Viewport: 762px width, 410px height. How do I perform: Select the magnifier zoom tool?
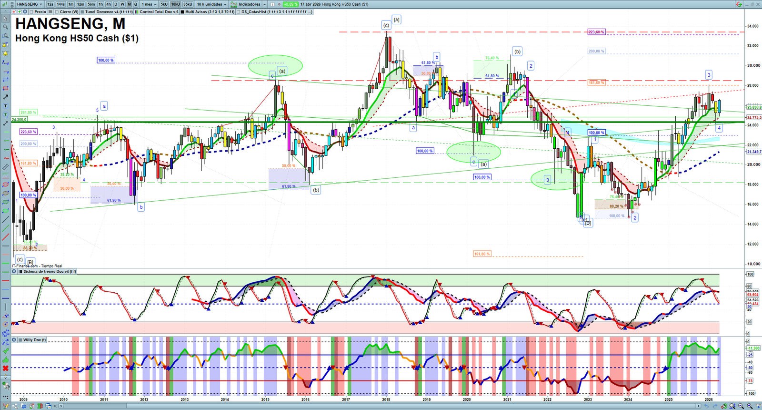point(5,27)
